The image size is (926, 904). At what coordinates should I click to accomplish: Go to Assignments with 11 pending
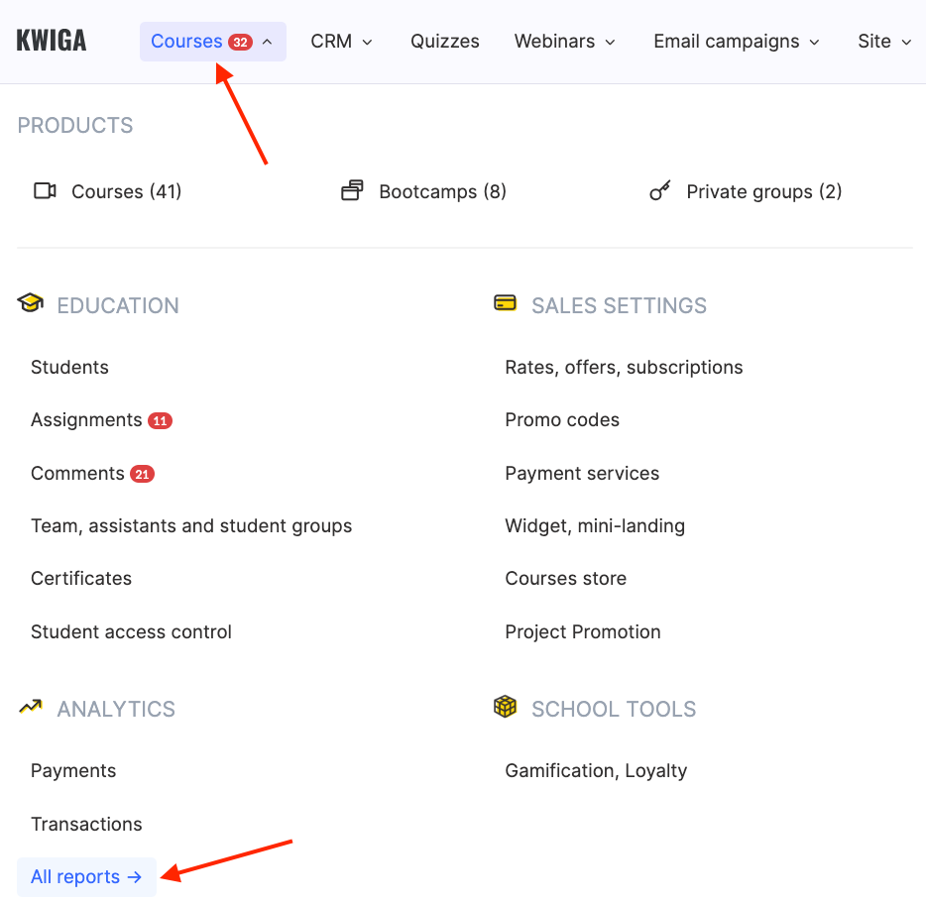point(86,420)
